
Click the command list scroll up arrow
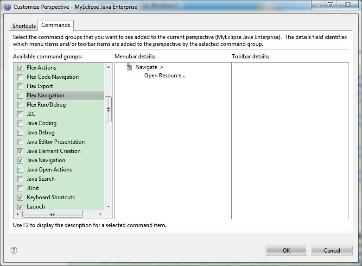point(108,67)
